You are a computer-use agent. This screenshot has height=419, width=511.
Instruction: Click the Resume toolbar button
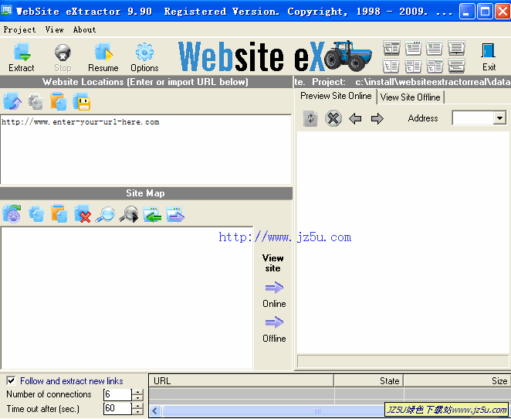pos(103,57)
